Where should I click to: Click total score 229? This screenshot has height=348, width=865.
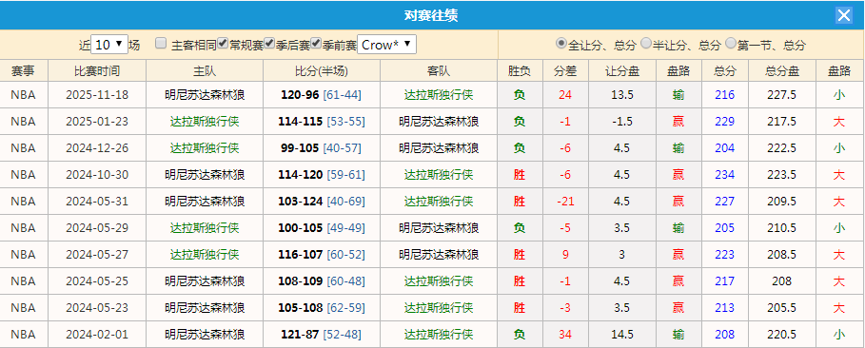tap(725, 122)
